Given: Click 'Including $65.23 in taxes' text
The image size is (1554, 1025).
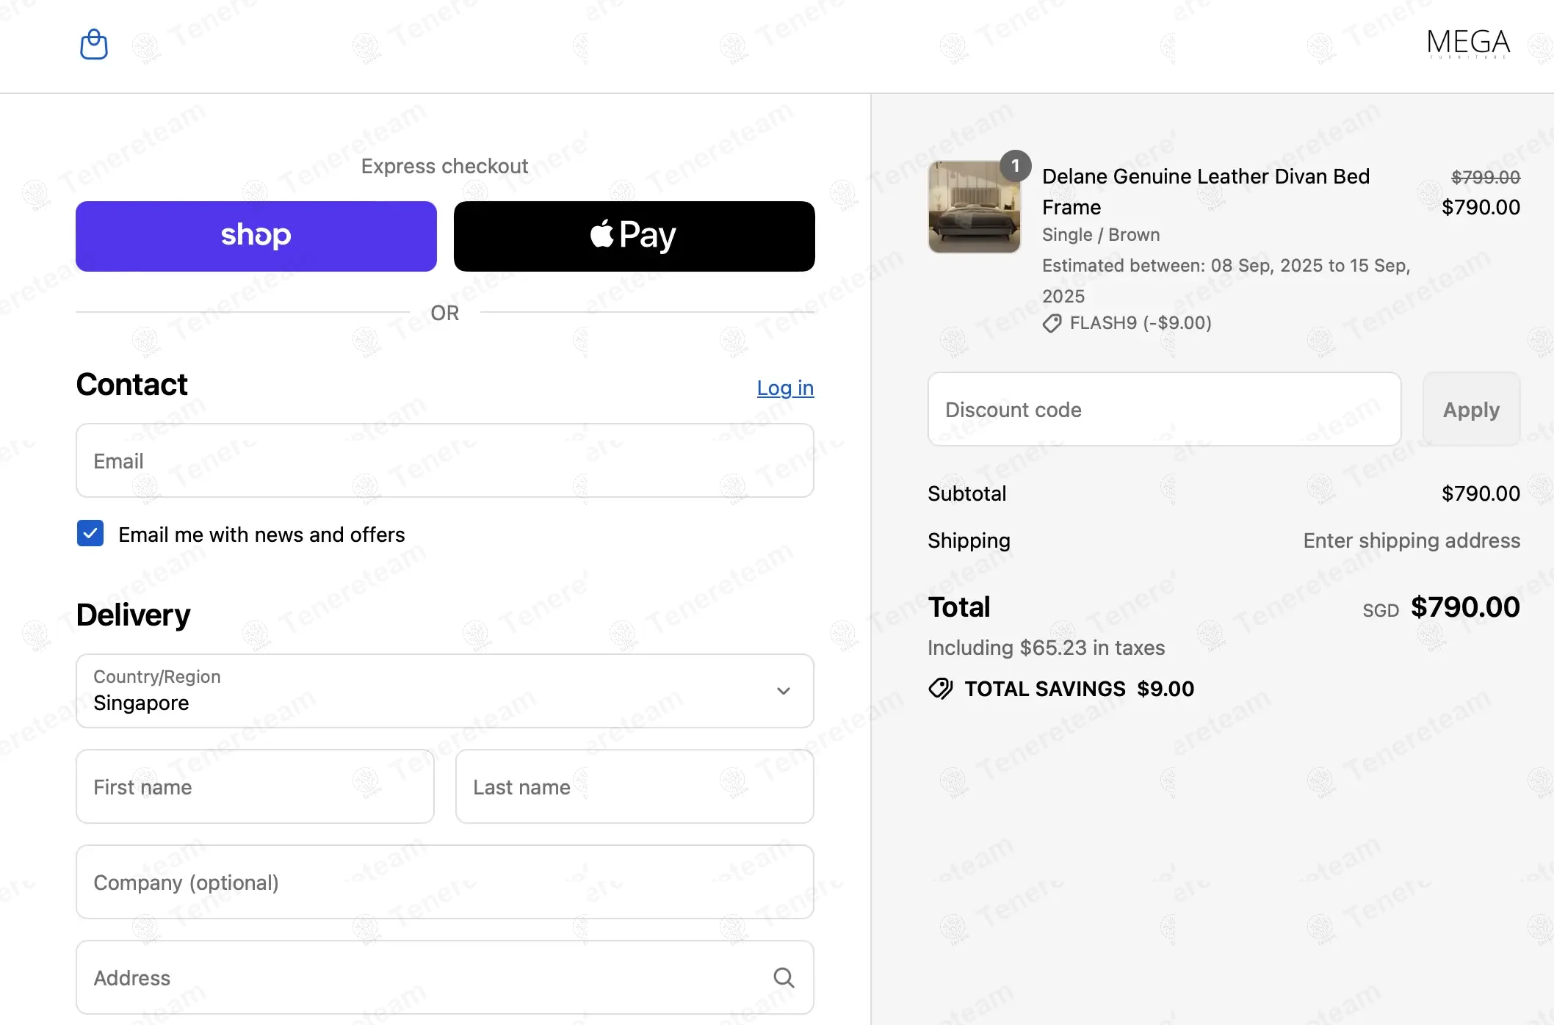Looking at the screenshot, I should tap(1046, 648).
